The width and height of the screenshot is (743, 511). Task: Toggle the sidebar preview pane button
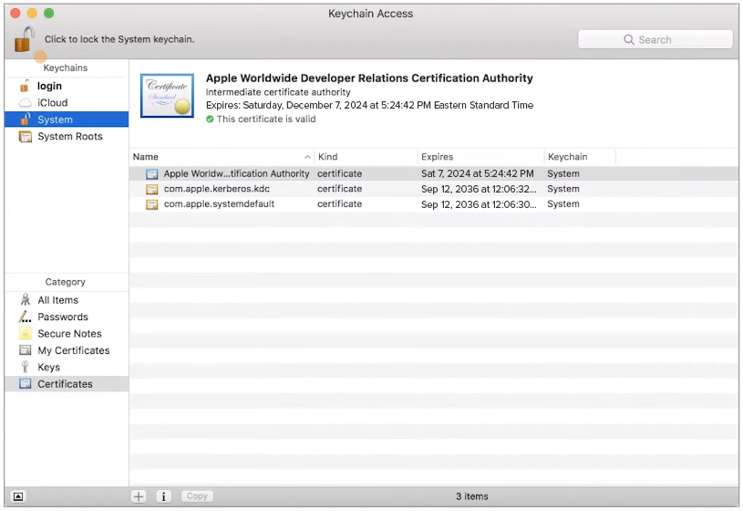(x=18, y=496)
